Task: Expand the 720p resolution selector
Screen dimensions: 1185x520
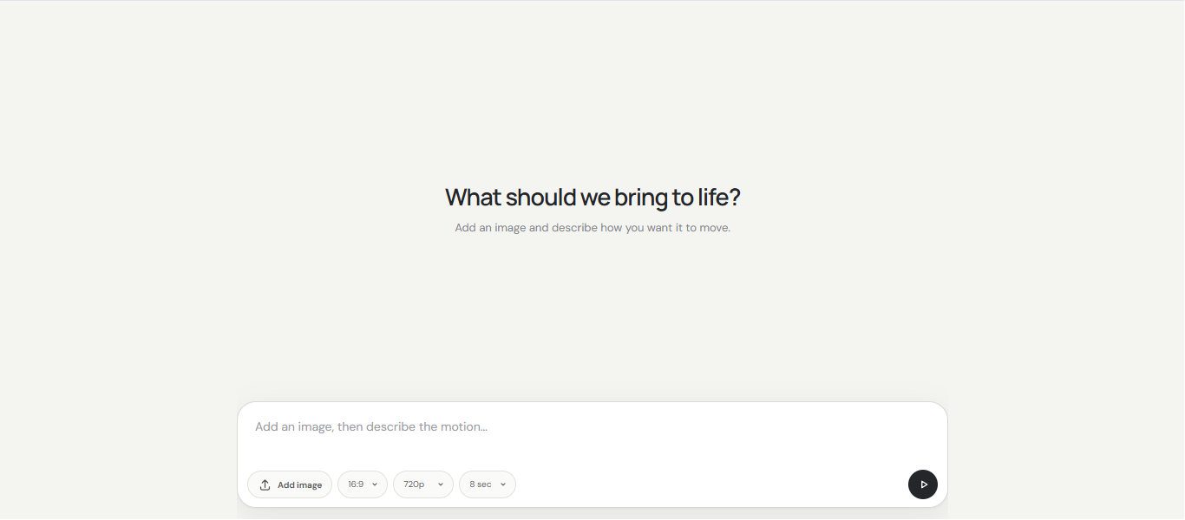Action: 423,484
